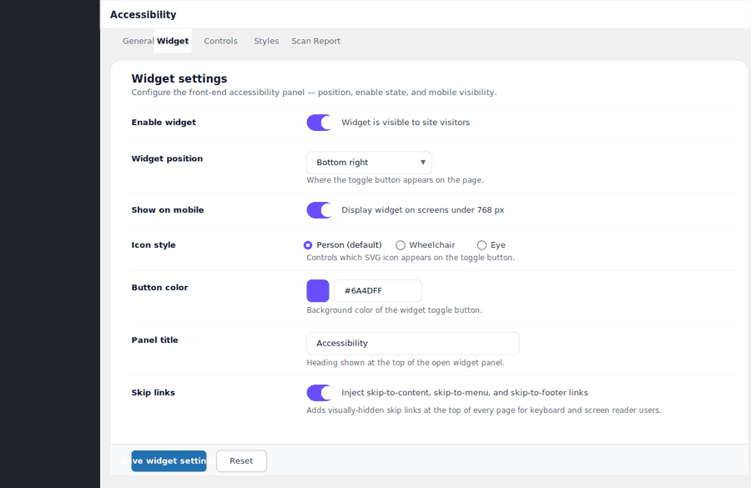The height and width of the screenshot is (488, 751).
Task: Click the Button color row label
Action: point(160,288)
